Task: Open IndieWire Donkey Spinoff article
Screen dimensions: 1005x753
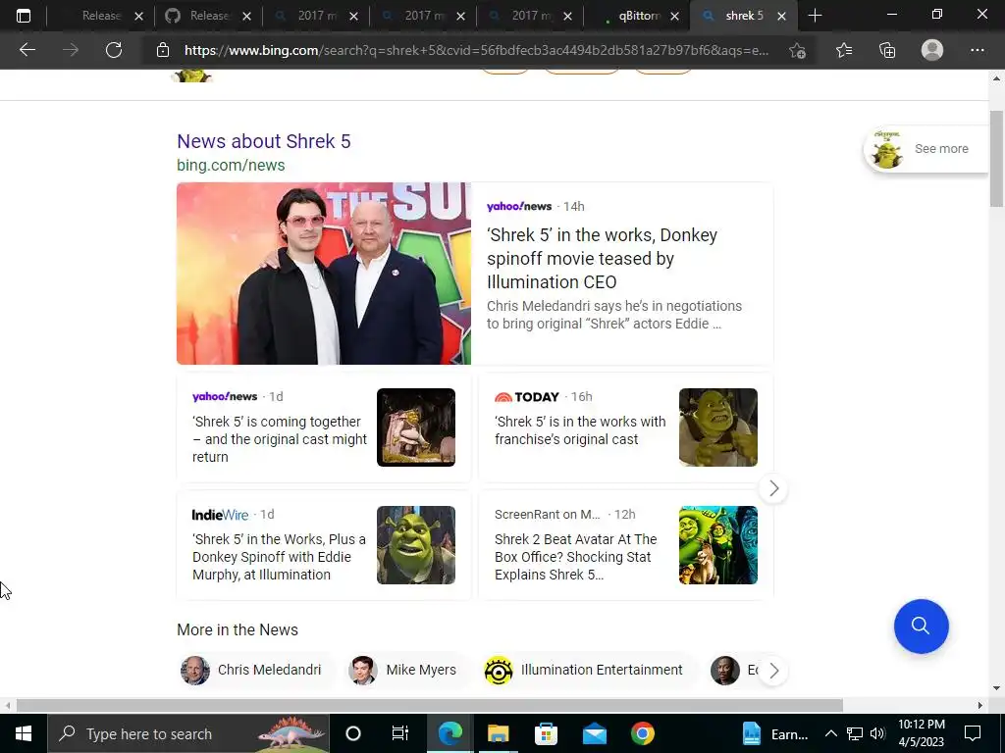Action: click(x=279, y=557)
